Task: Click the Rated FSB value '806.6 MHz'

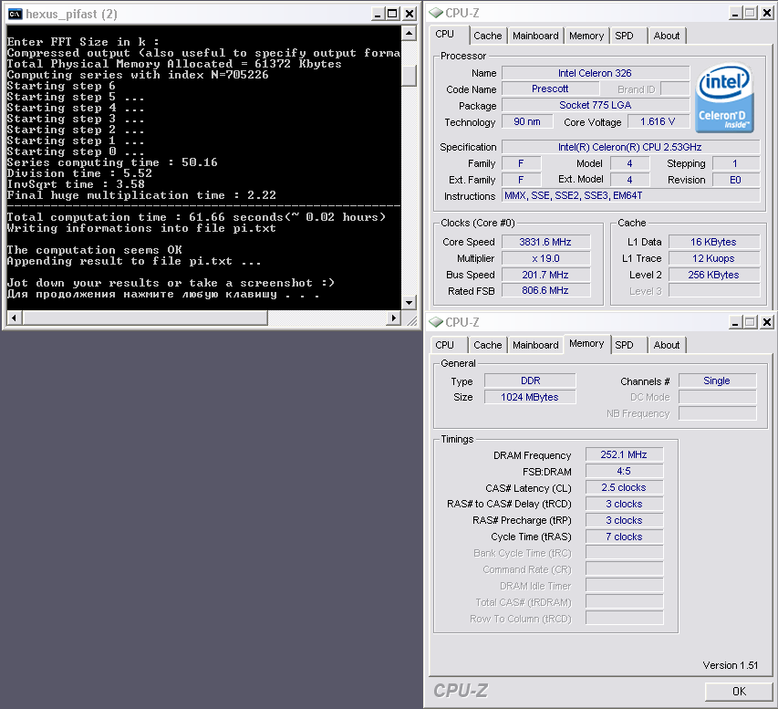Action: click(545, 290)
